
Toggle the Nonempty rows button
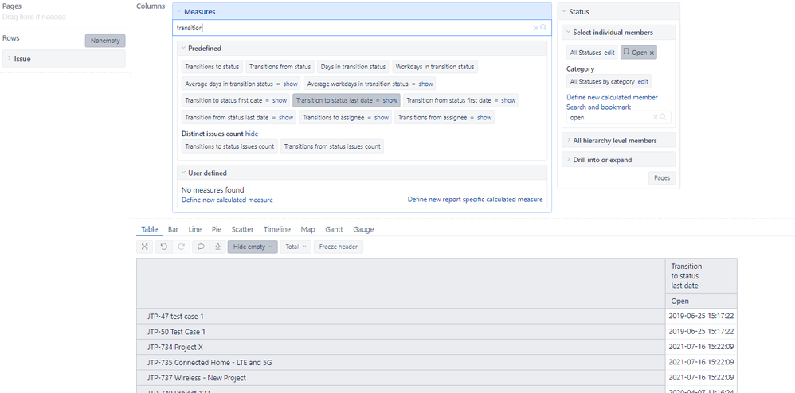105,41
